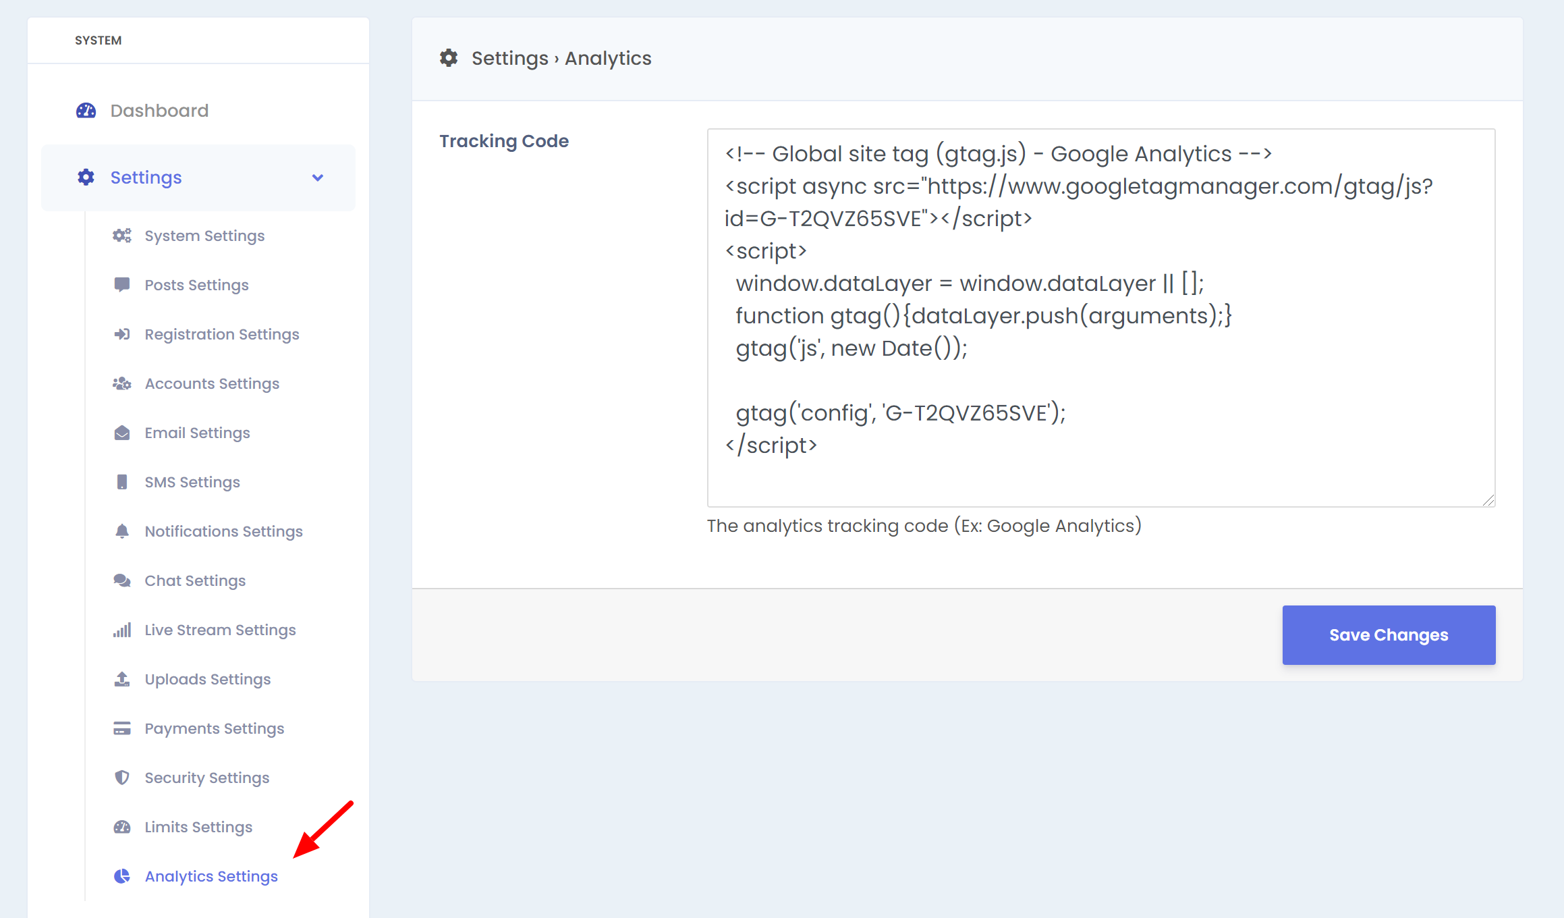The height and width of the screenshot is (918, 1564).
Task: Click the Notifications Settings bell icon
Action: click(x=122, y=531)
